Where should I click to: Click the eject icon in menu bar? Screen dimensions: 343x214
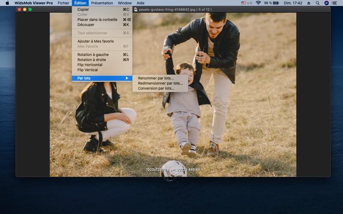click(x=309, y=3)
